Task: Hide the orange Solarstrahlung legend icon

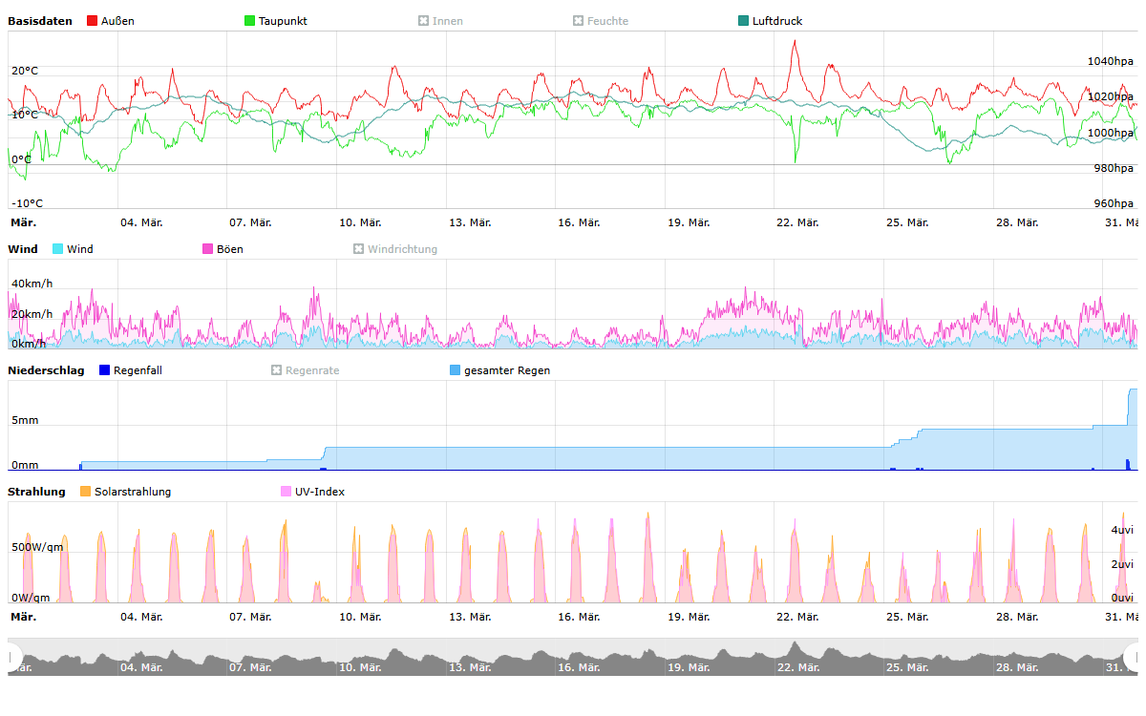Action: (x=86, y=492)
